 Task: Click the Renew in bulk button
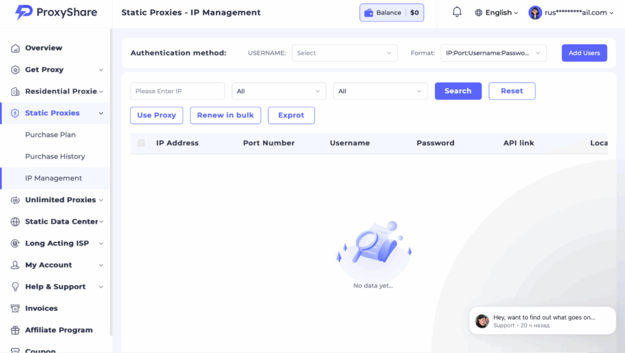225,115
